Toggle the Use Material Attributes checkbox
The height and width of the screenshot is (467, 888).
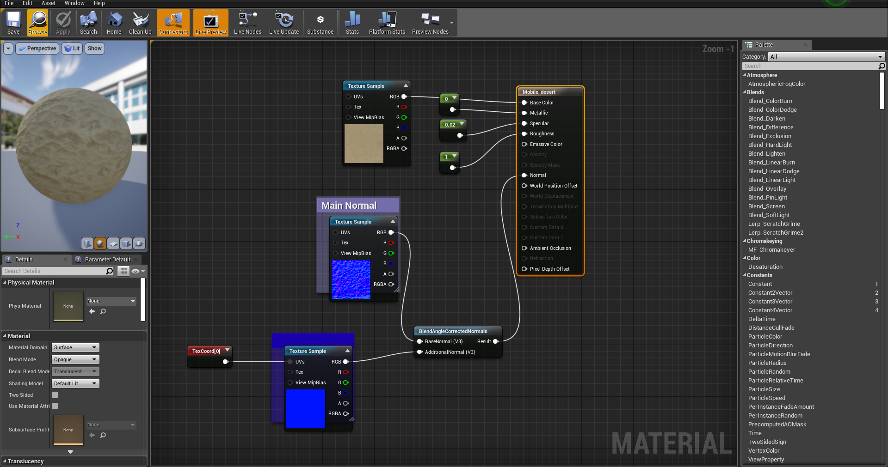[55, 406]
